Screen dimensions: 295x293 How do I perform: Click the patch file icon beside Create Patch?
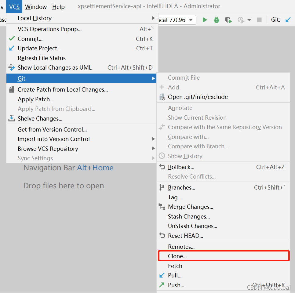pos(12,89)
